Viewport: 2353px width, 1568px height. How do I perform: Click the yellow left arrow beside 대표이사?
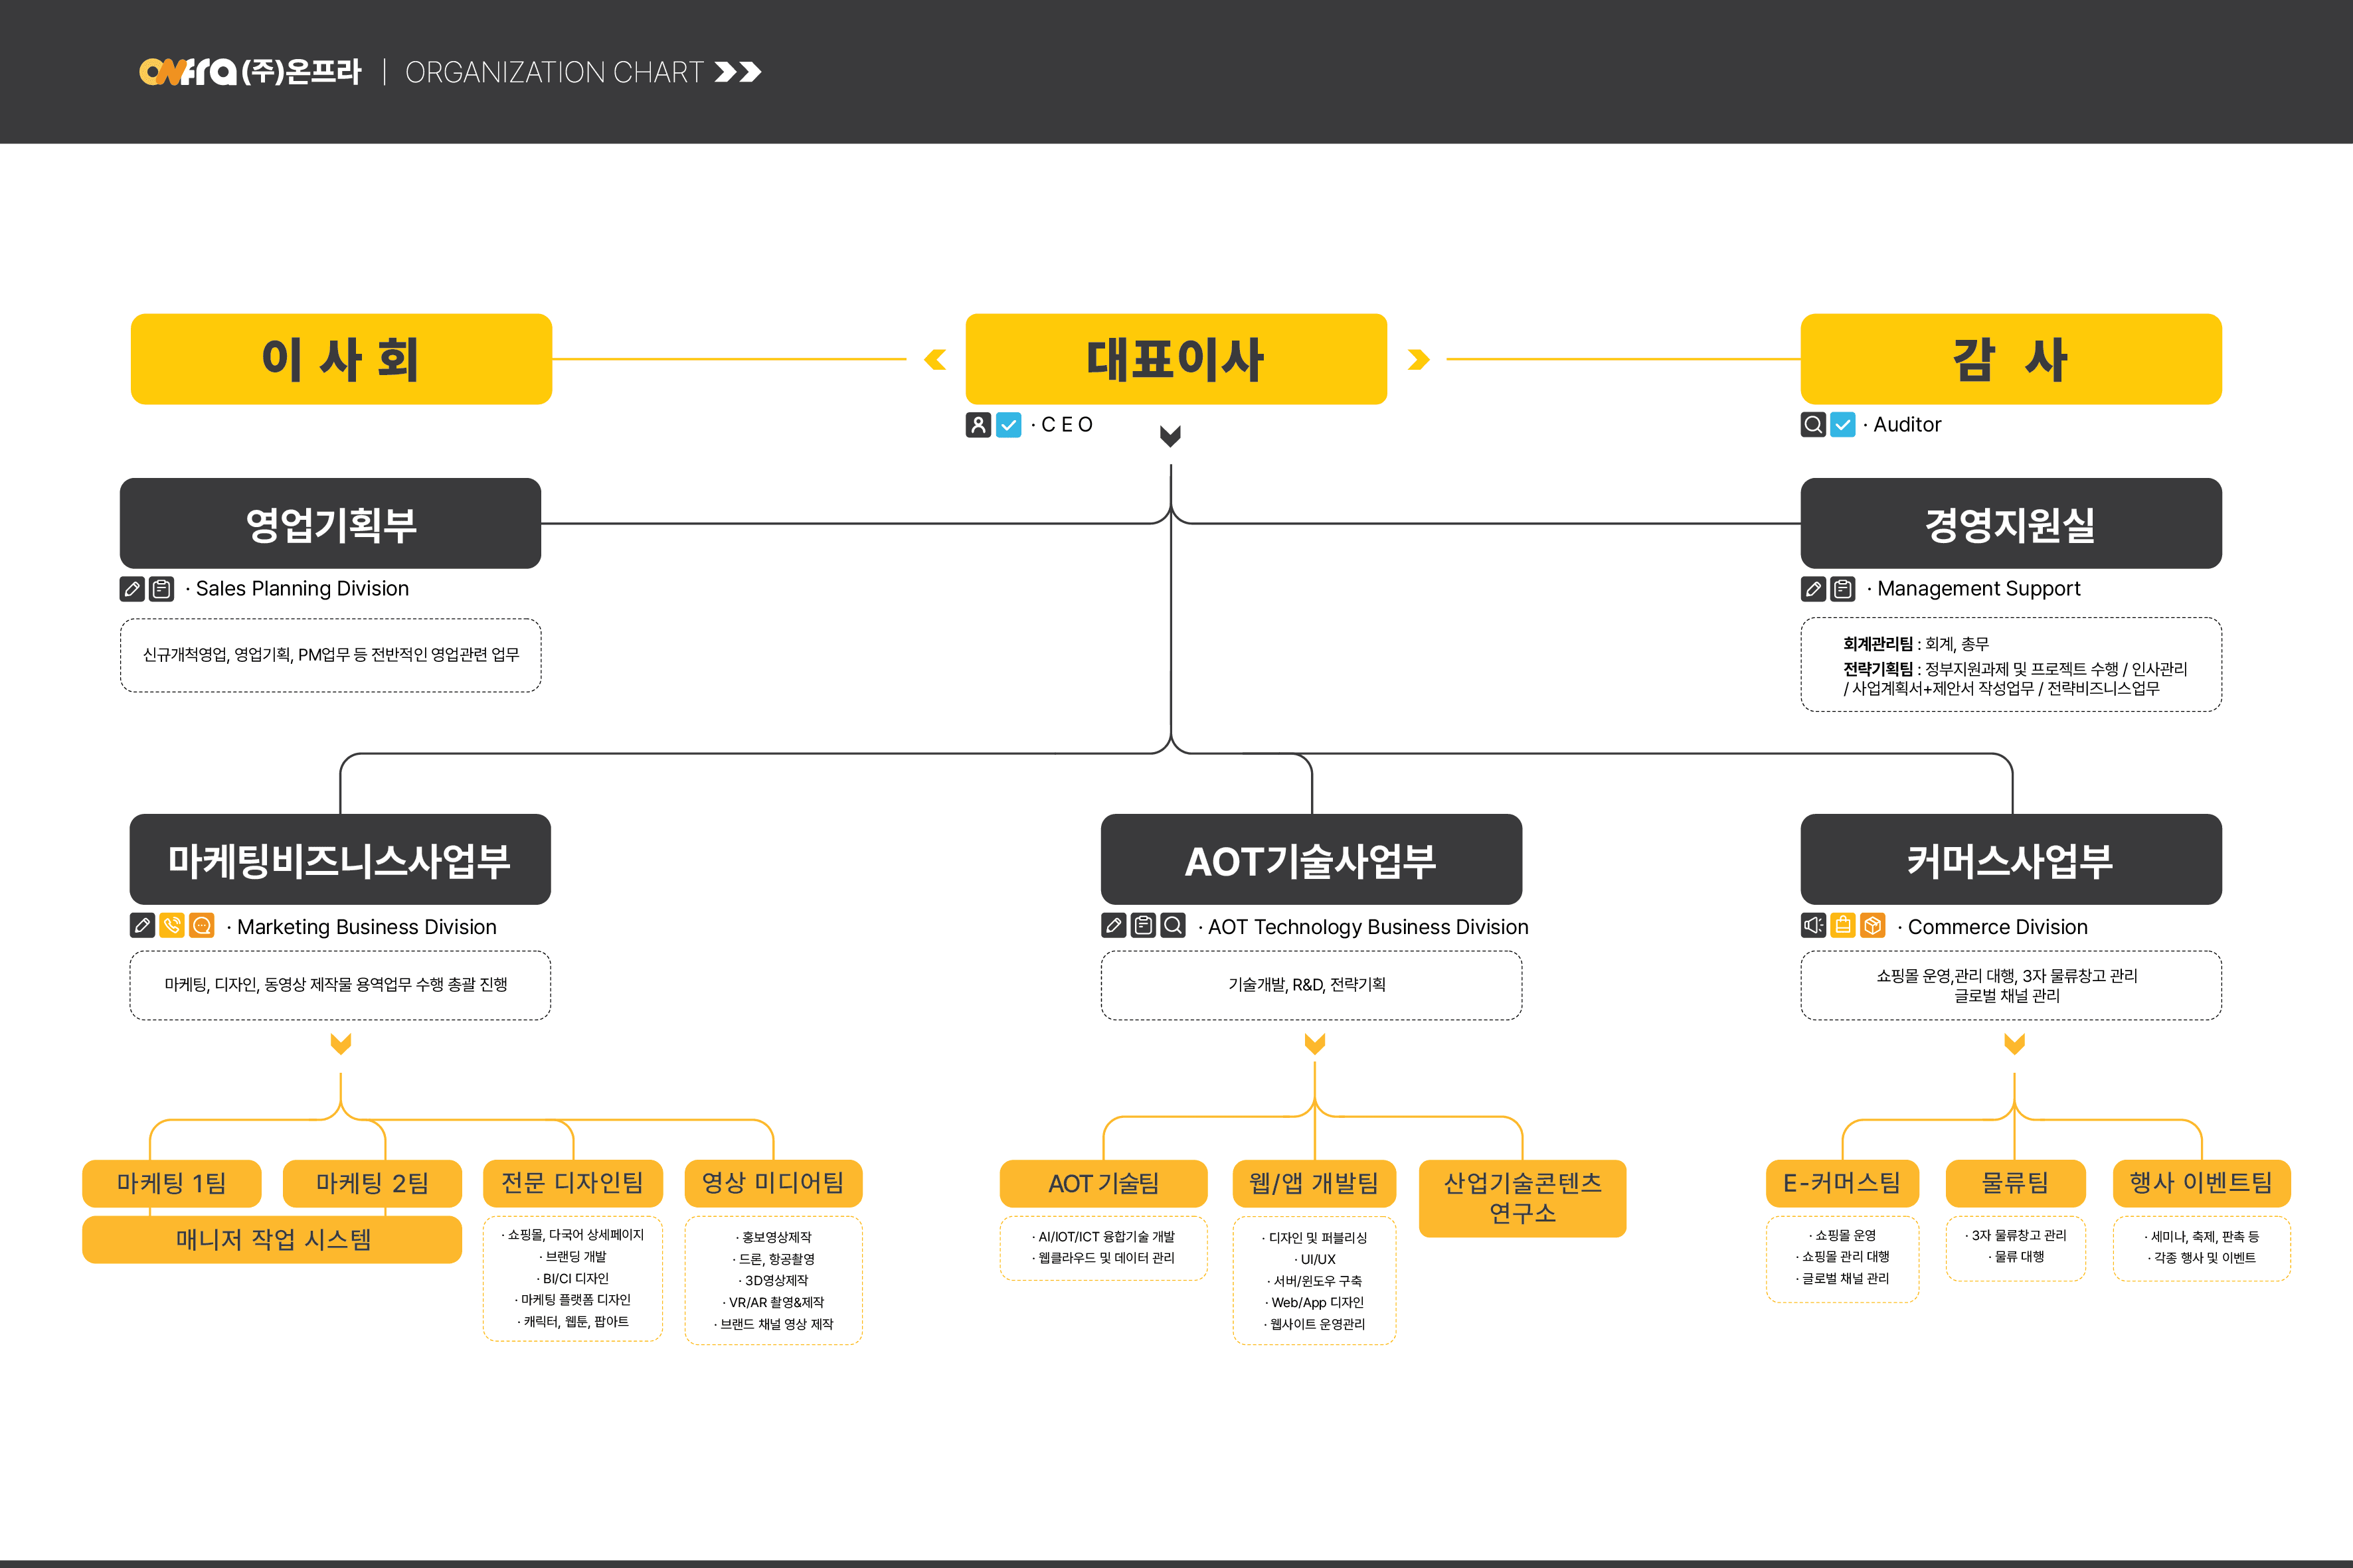tap(935, 359)
